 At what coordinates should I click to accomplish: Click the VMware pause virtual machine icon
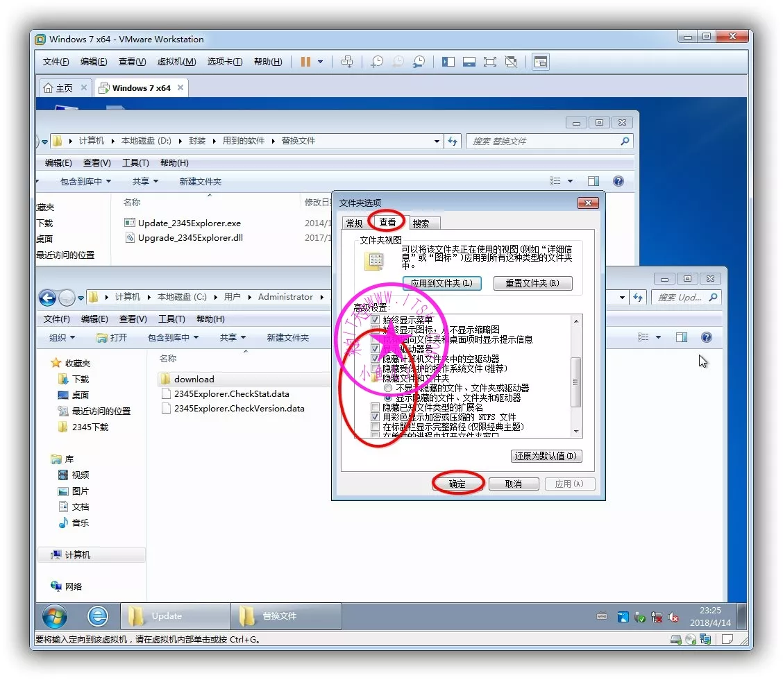click(305, 62)
